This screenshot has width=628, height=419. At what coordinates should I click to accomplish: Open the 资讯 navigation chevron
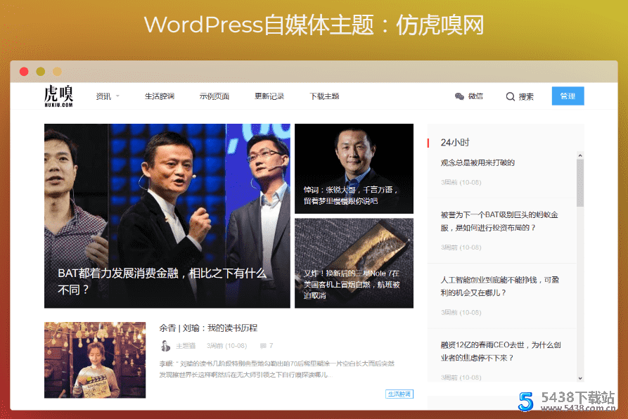tap(117, 96)
